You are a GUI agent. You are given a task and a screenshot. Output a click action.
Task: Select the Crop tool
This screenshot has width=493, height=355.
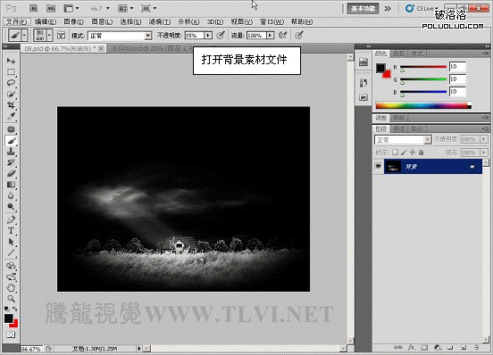click(x=11, y=105)
